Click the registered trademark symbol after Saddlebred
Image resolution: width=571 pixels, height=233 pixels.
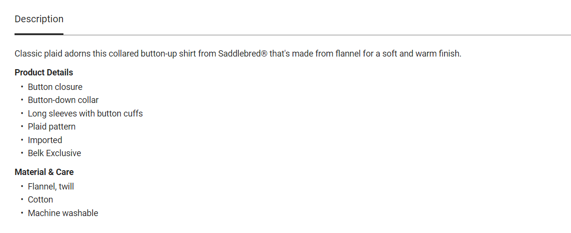pos(264,54)
